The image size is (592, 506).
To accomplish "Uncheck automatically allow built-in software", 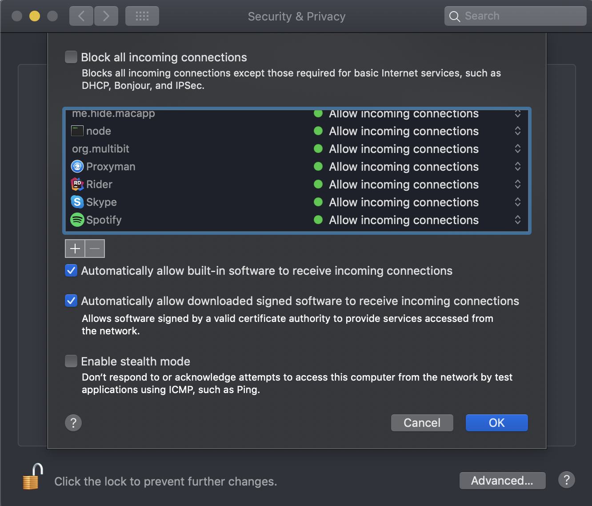I will pyautogui.click(x=71, y=270).
